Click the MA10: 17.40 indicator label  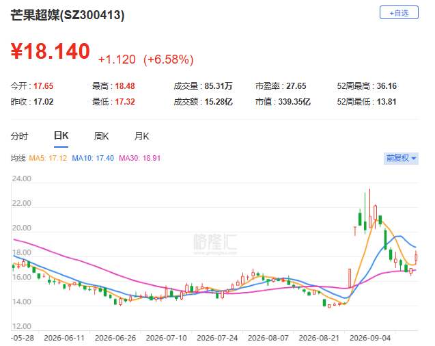pyautogui.click(x=93, y=158)
